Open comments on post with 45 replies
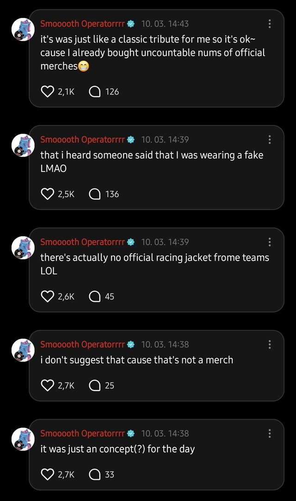The width and height of the screenshot is (296, 501). [x=95, y=296]
